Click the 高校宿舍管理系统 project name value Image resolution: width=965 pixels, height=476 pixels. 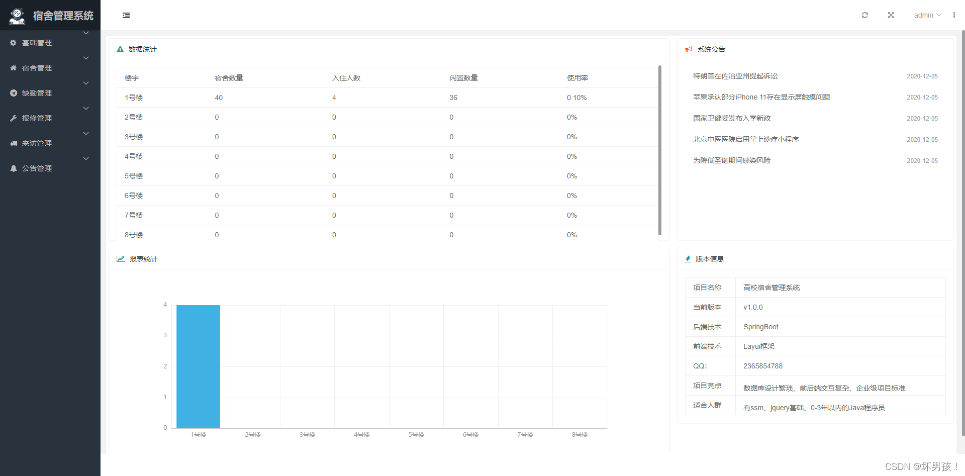click(x=771, y=288)
